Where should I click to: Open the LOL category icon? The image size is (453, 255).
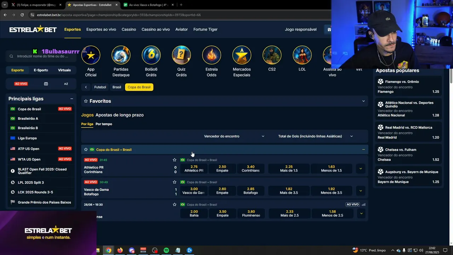click(x=302, y=55)
